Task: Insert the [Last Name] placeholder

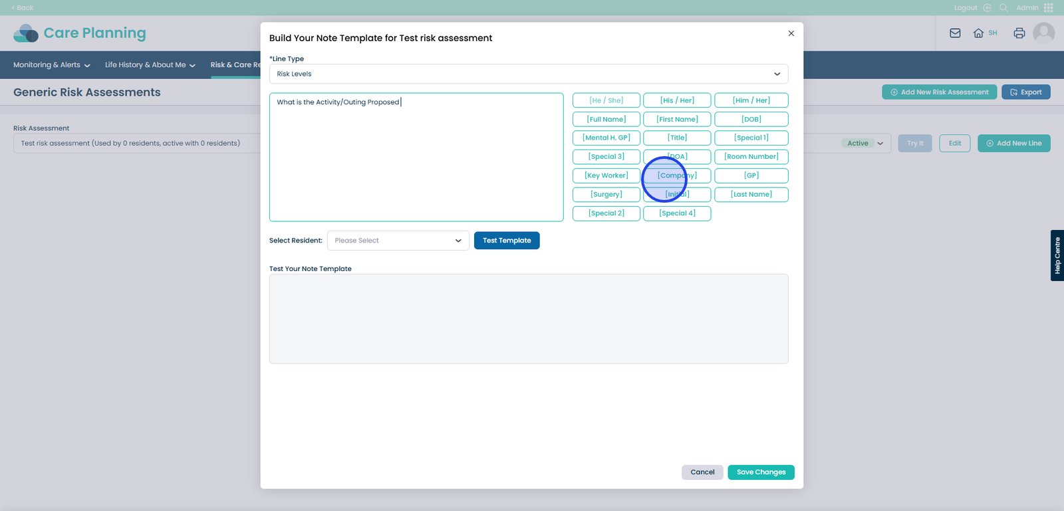Action: tap(751, 195)
